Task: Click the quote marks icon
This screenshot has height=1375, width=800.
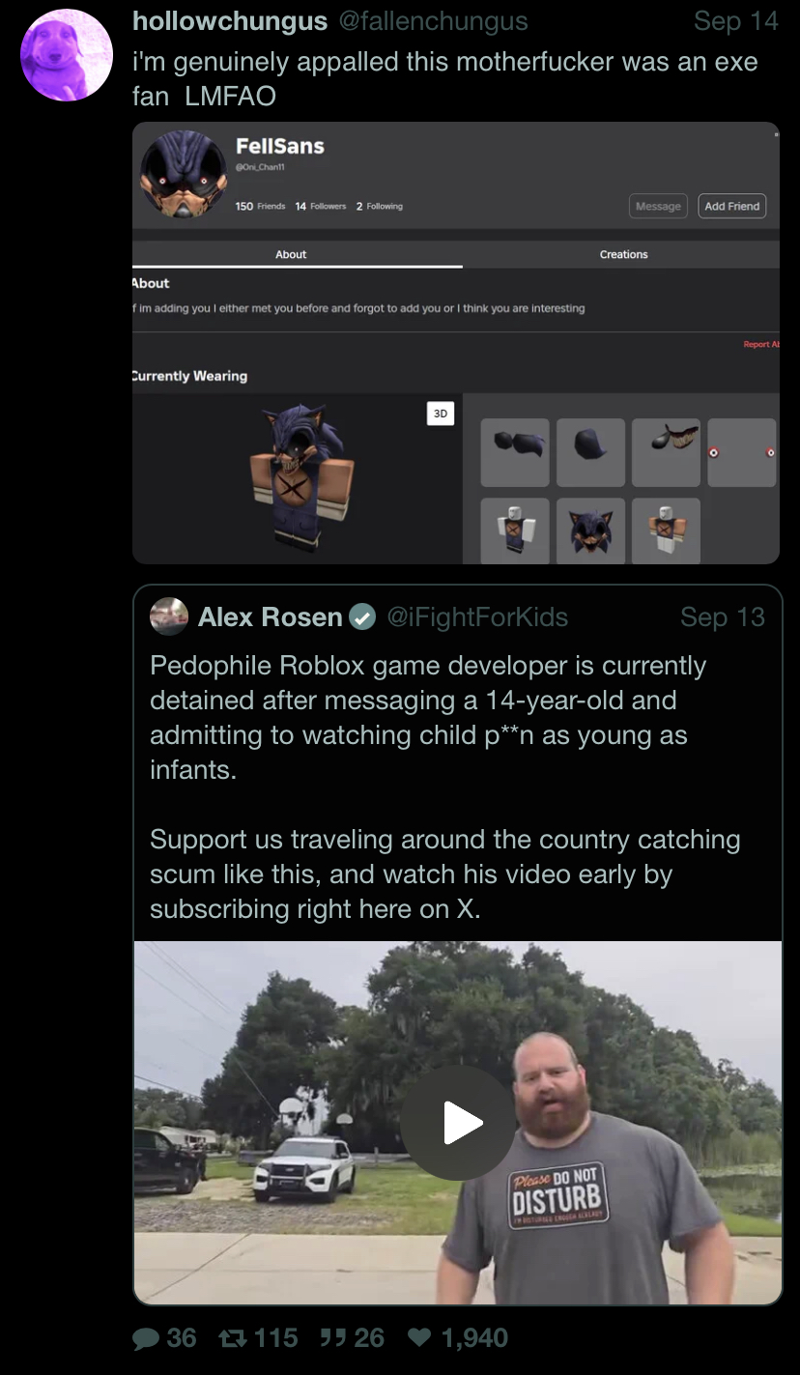Action: click(330, 1337)
